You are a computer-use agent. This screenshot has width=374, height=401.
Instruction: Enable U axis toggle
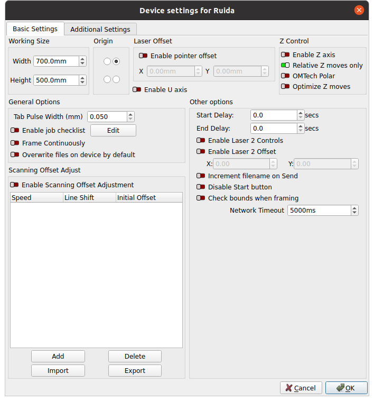point(137,90)
